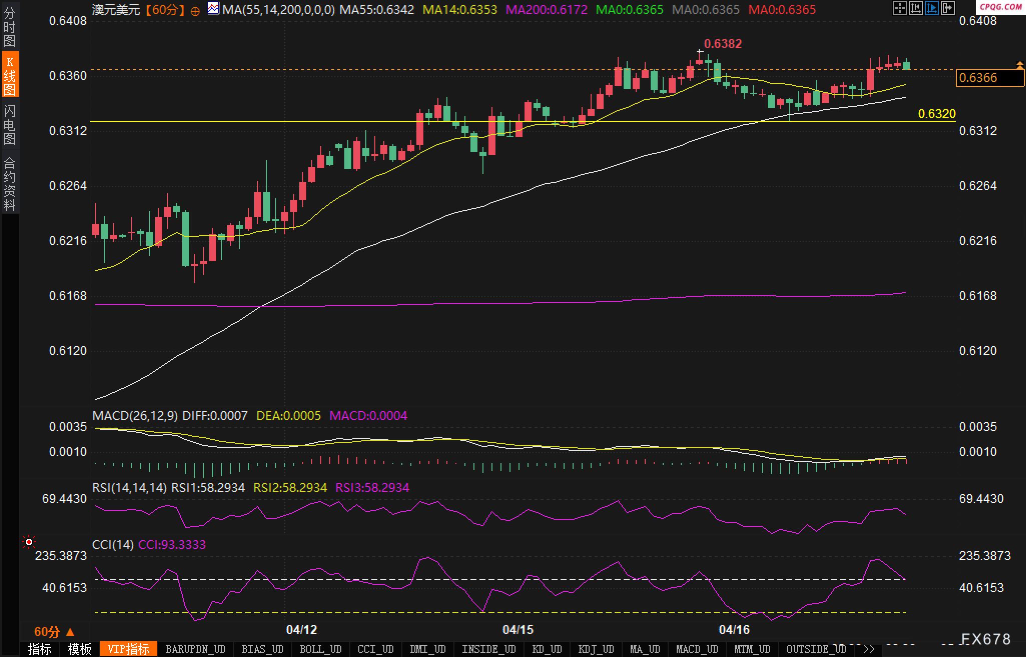Click the CCI(14) indicator label
Image resolution: width=1026 pixels, height=657 pixels.
pos(113,544)
